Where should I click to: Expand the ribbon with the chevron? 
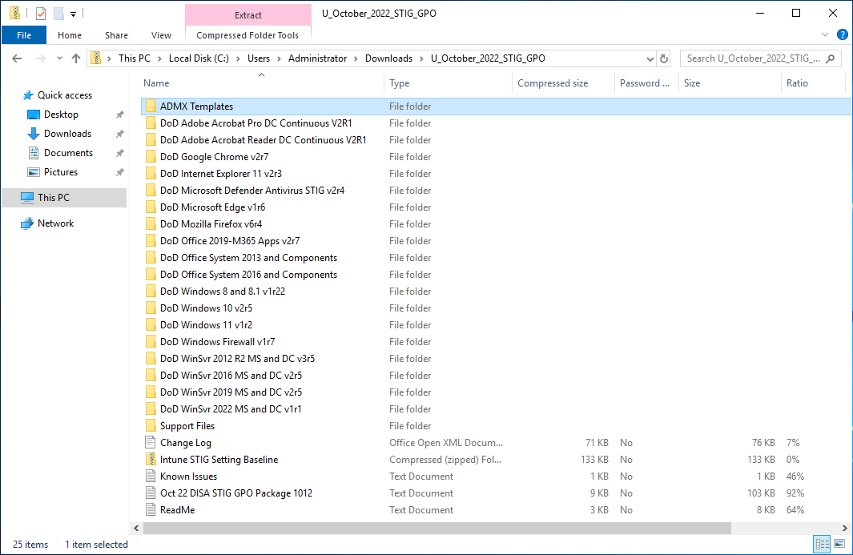tap(827, 35)
